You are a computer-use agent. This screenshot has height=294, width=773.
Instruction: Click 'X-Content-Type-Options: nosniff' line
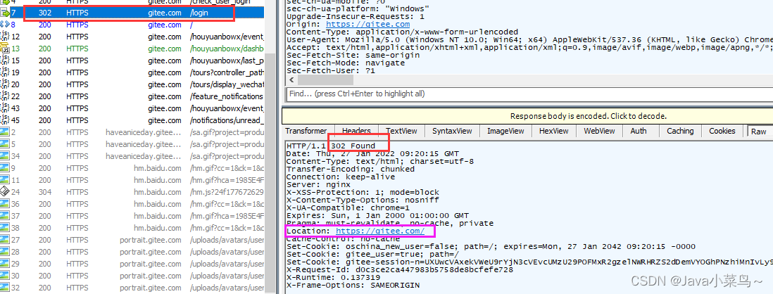pyautogui.click(x=363, y=200)
